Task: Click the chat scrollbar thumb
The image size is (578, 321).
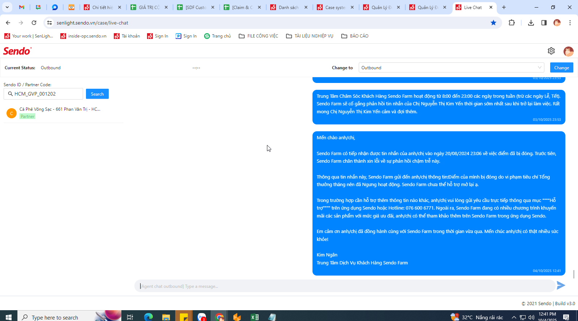Action: click(x=574, y=274)
